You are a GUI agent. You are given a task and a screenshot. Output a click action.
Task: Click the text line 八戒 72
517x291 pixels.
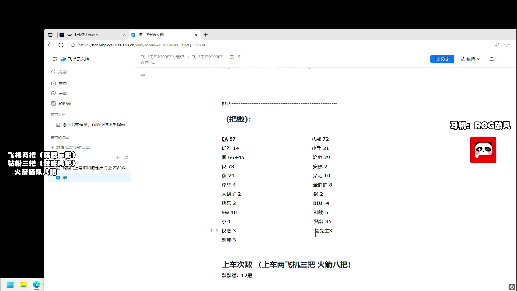coord(320,139)
